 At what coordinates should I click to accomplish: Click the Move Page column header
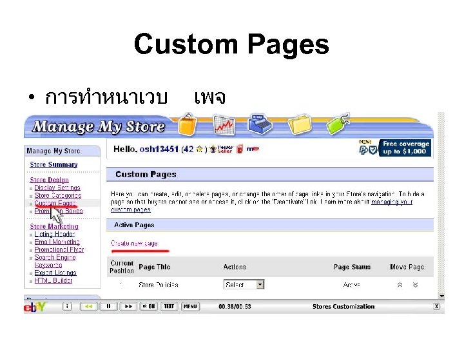coord(407,267)
